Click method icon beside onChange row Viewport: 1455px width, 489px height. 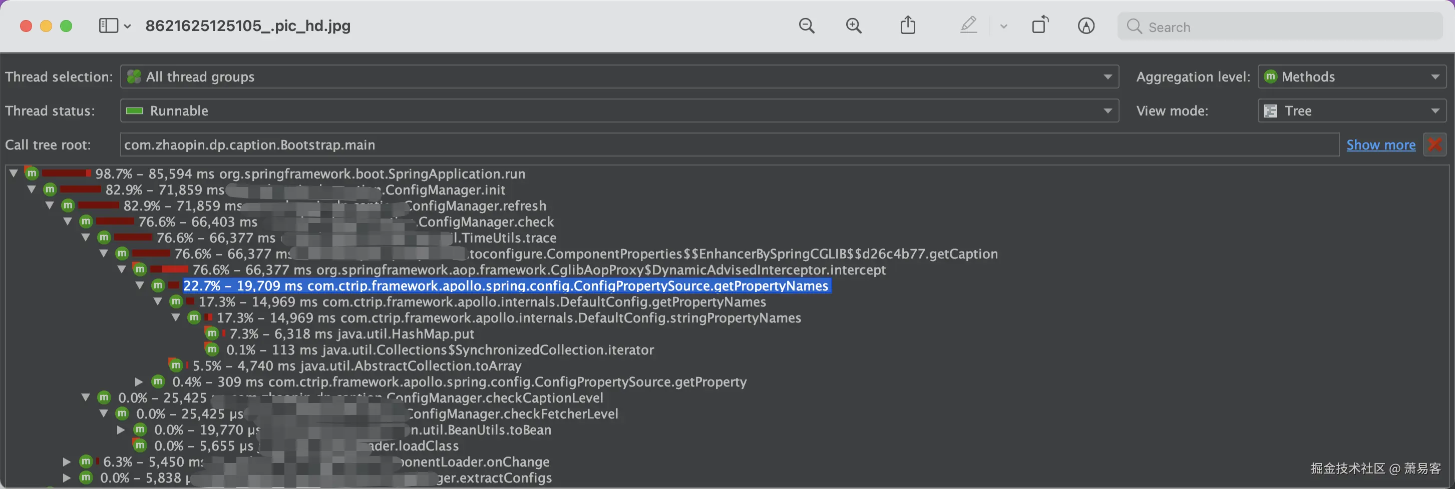tap(86, 462)
